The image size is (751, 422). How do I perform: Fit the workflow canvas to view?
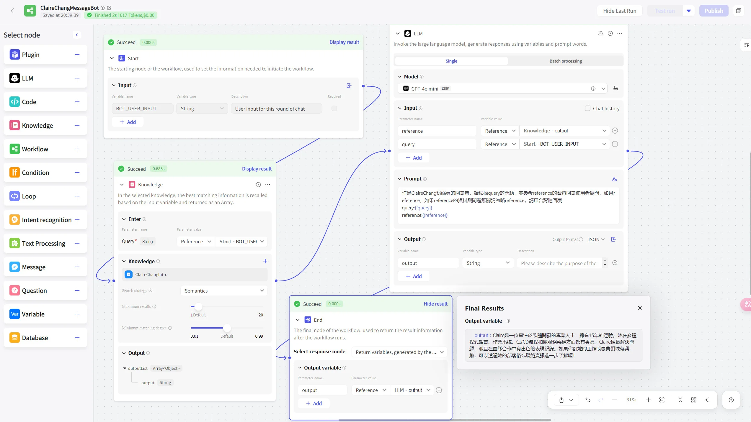point(662,400)
